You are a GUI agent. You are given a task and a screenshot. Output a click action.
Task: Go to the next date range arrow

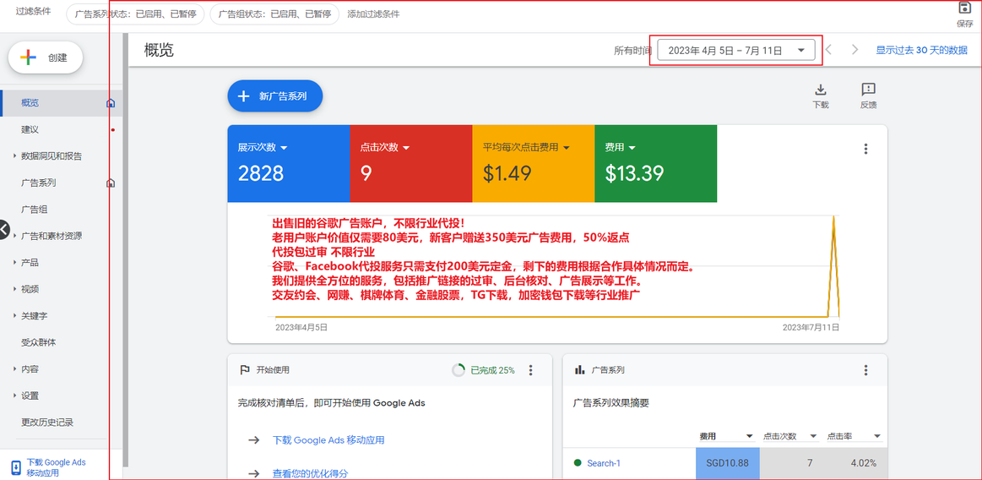pos(855,50)
